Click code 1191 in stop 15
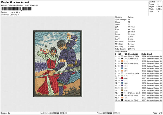 (x=144, y=90)
